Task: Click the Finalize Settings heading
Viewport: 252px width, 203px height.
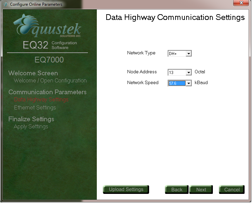Action: coord(31,119)
